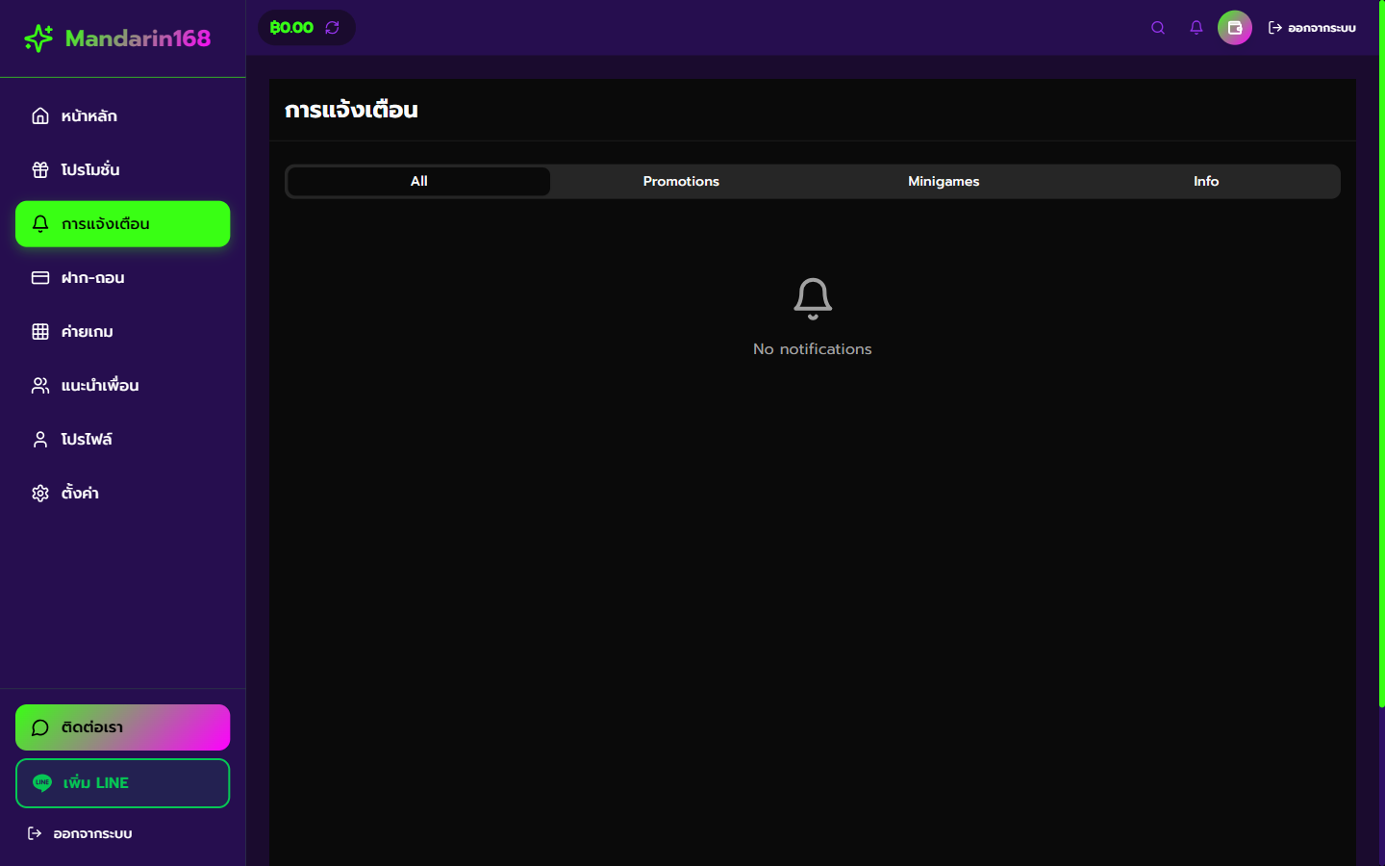Click the top bar logout arrow icon
1385x866 pixels.
[x=1275, y=28]
